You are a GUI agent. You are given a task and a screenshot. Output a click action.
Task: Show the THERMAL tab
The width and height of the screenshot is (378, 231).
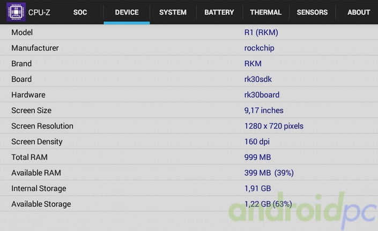265,12
